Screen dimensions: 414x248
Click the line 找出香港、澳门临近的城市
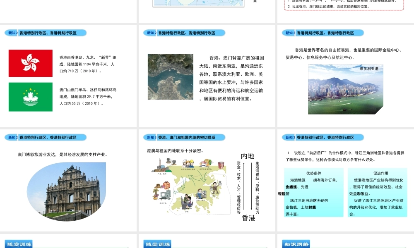pos(328,7)
